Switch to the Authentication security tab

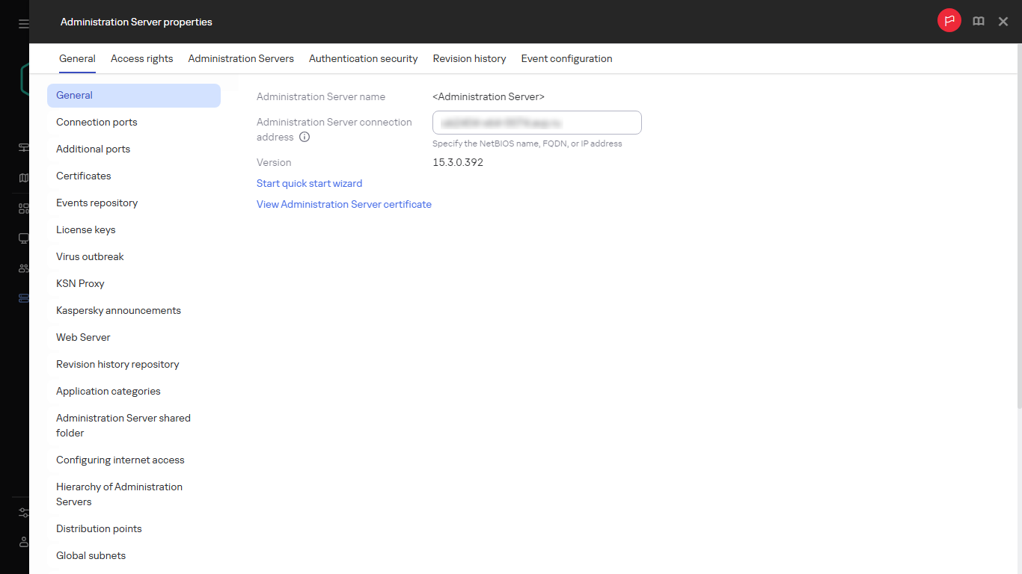coord(363,58)
